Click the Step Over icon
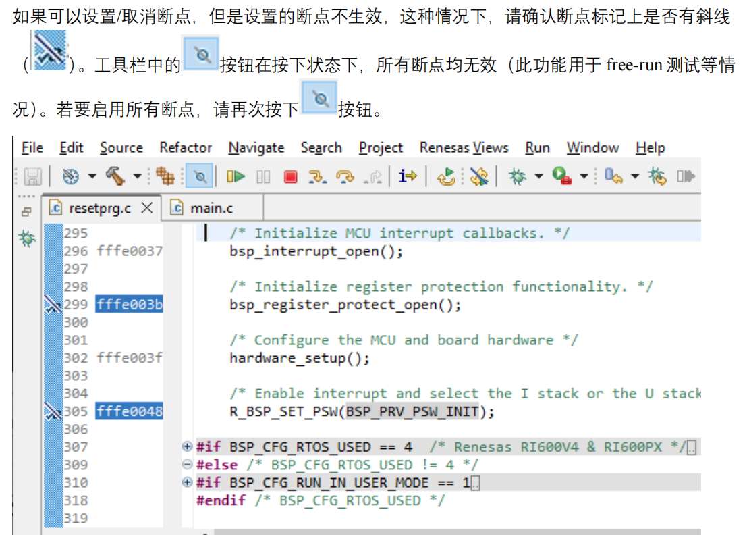Viewport: 747px width, 543px height. click(345, 177)
